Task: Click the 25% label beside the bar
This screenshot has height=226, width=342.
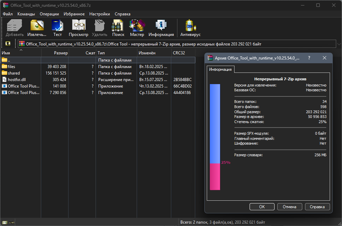Action: pyautogui.click(x=226, y=162)
